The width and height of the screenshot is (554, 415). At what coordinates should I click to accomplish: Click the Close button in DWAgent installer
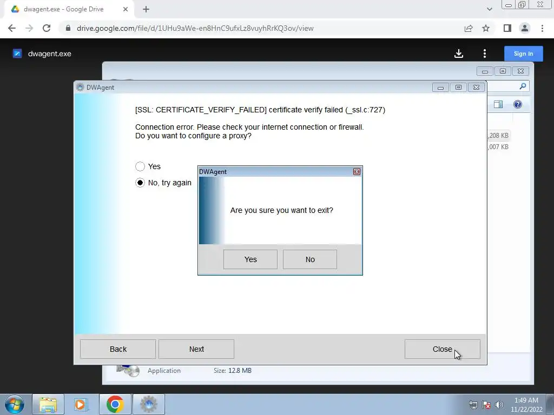click(443, 349)
